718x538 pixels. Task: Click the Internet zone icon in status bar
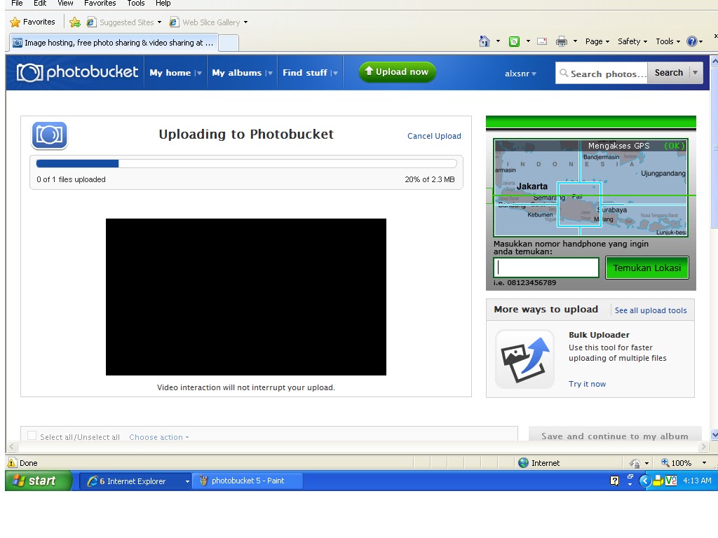[x=524, y=462]
